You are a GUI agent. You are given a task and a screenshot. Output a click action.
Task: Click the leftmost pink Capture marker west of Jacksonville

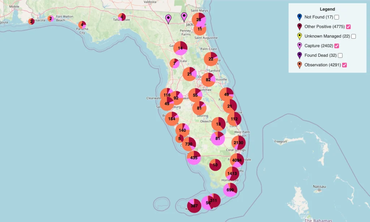168,17
